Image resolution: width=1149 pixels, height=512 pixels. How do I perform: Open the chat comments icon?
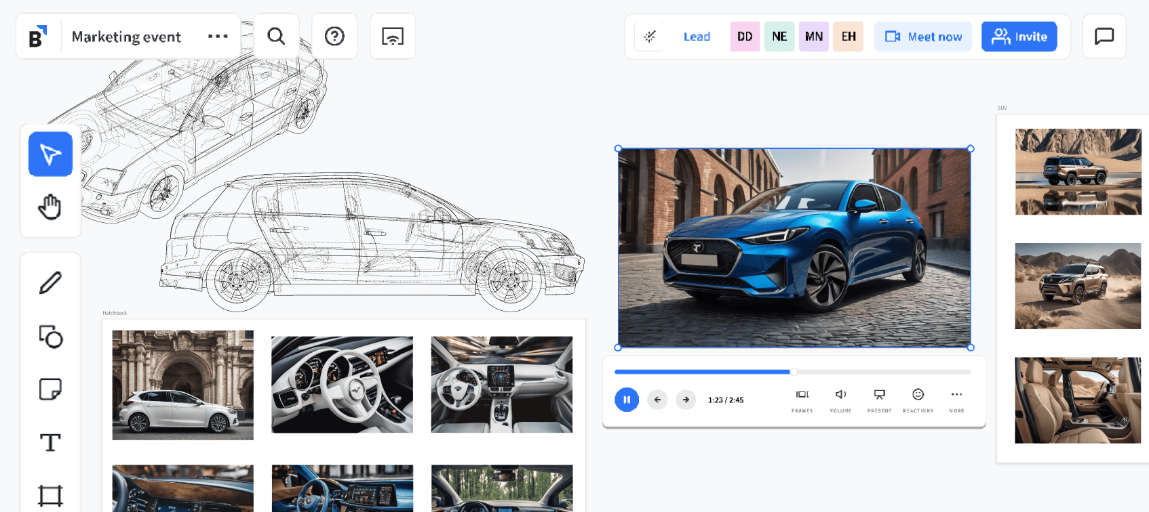tap(1104, 37)
